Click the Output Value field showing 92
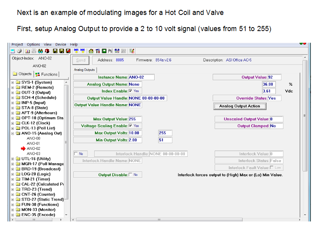Screen dimensions: 314x236 (x=274, y=77)
